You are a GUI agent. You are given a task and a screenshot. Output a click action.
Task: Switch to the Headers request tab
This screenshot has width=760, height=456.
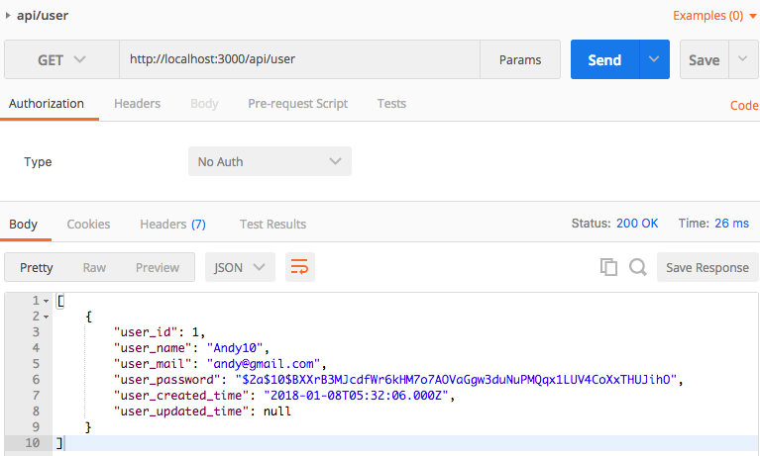tap(137, 104)
